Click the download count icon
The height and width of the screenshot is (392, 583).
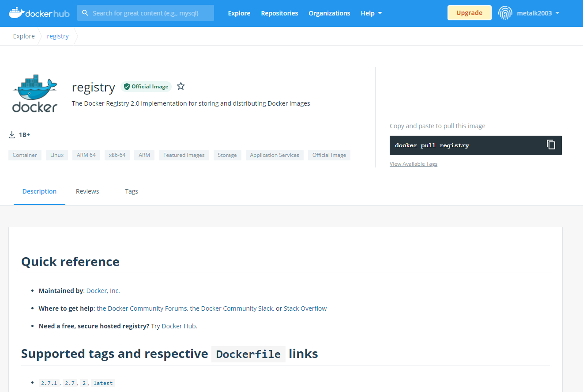point(12,135)
